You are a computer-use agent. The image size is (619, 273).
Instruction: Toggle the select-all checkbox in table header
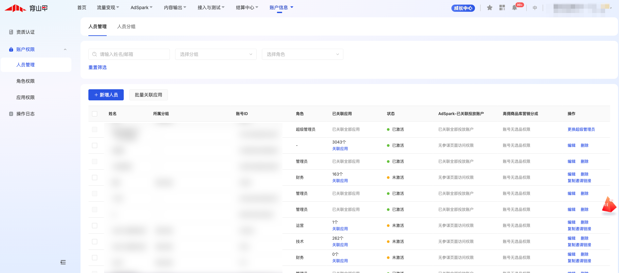(x=95, y=114)
